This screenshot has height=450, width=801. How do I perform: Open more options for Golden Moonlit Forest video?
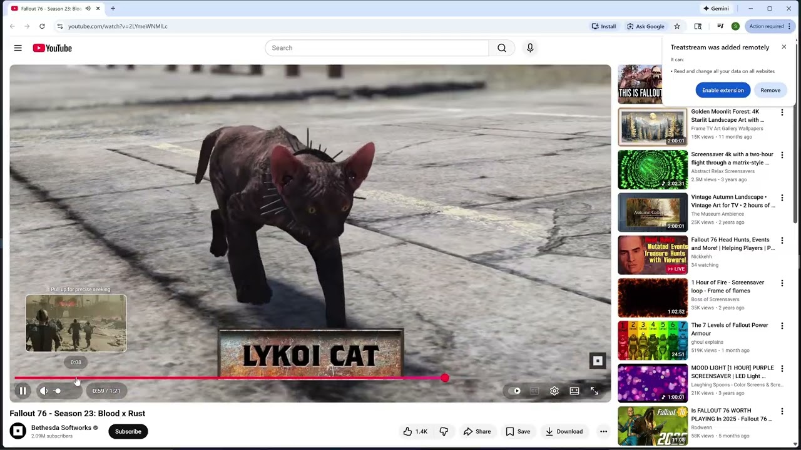point(782,112)
